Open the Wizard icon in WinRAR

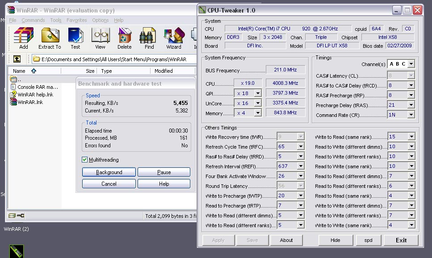coord(174,38)
